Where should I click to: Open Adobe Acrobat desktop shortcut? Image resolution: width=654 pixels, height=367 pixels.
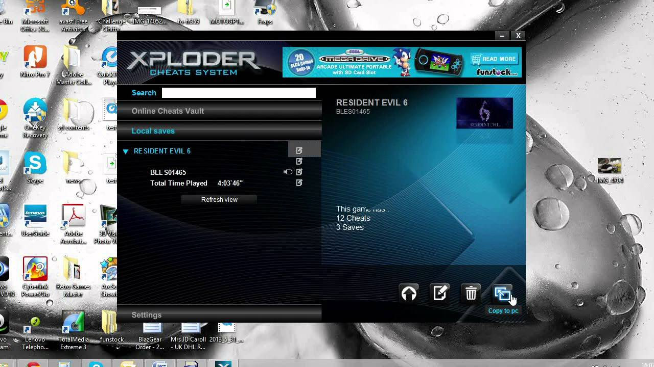pos(74,224)
